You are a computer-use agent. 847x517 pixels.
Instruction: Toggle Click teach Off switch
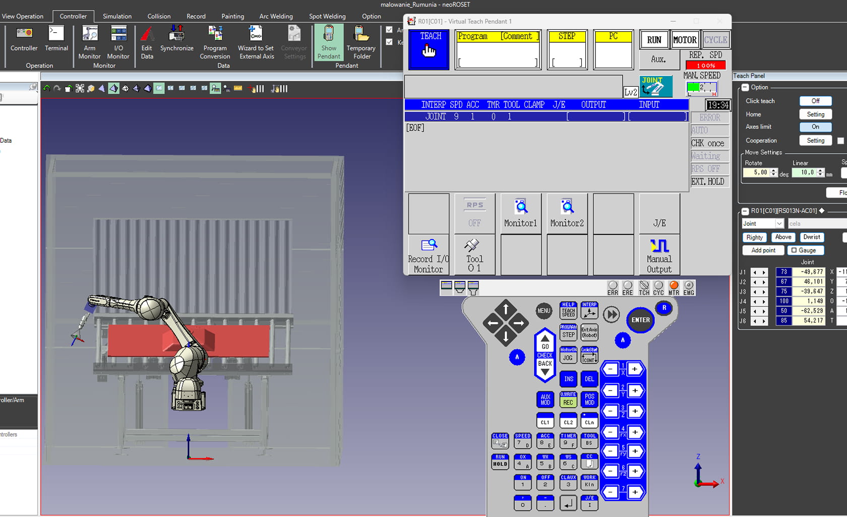coord(815,101)
